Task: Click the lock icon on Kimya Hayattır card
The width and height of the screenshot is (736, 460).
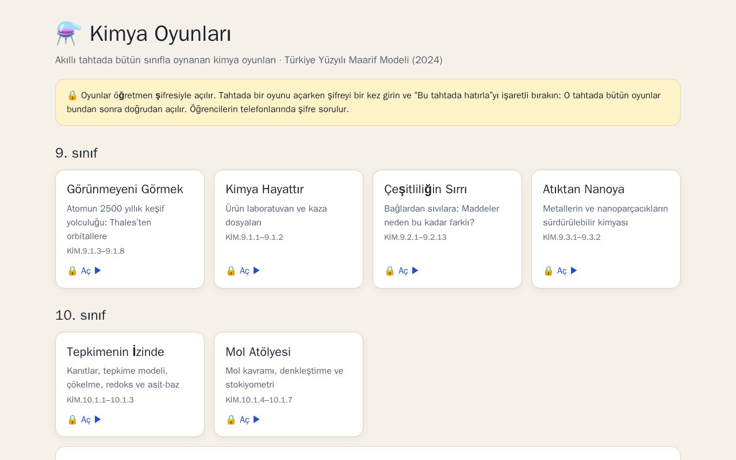Action: click(x=231, y=271)
